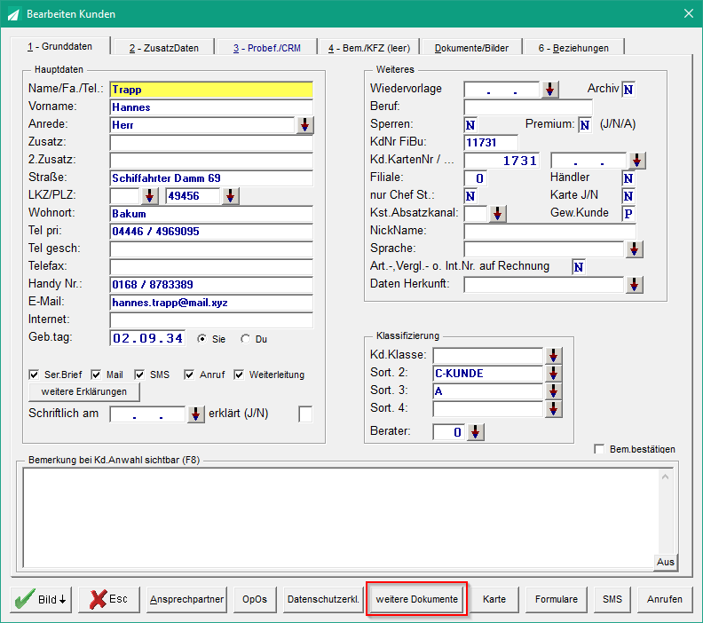Screen dimensions: 703x623
Task: Select the Sie radio button
Action: 202,339
